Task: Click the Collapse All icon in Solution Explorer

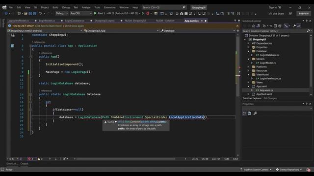Action: [275, 26]
